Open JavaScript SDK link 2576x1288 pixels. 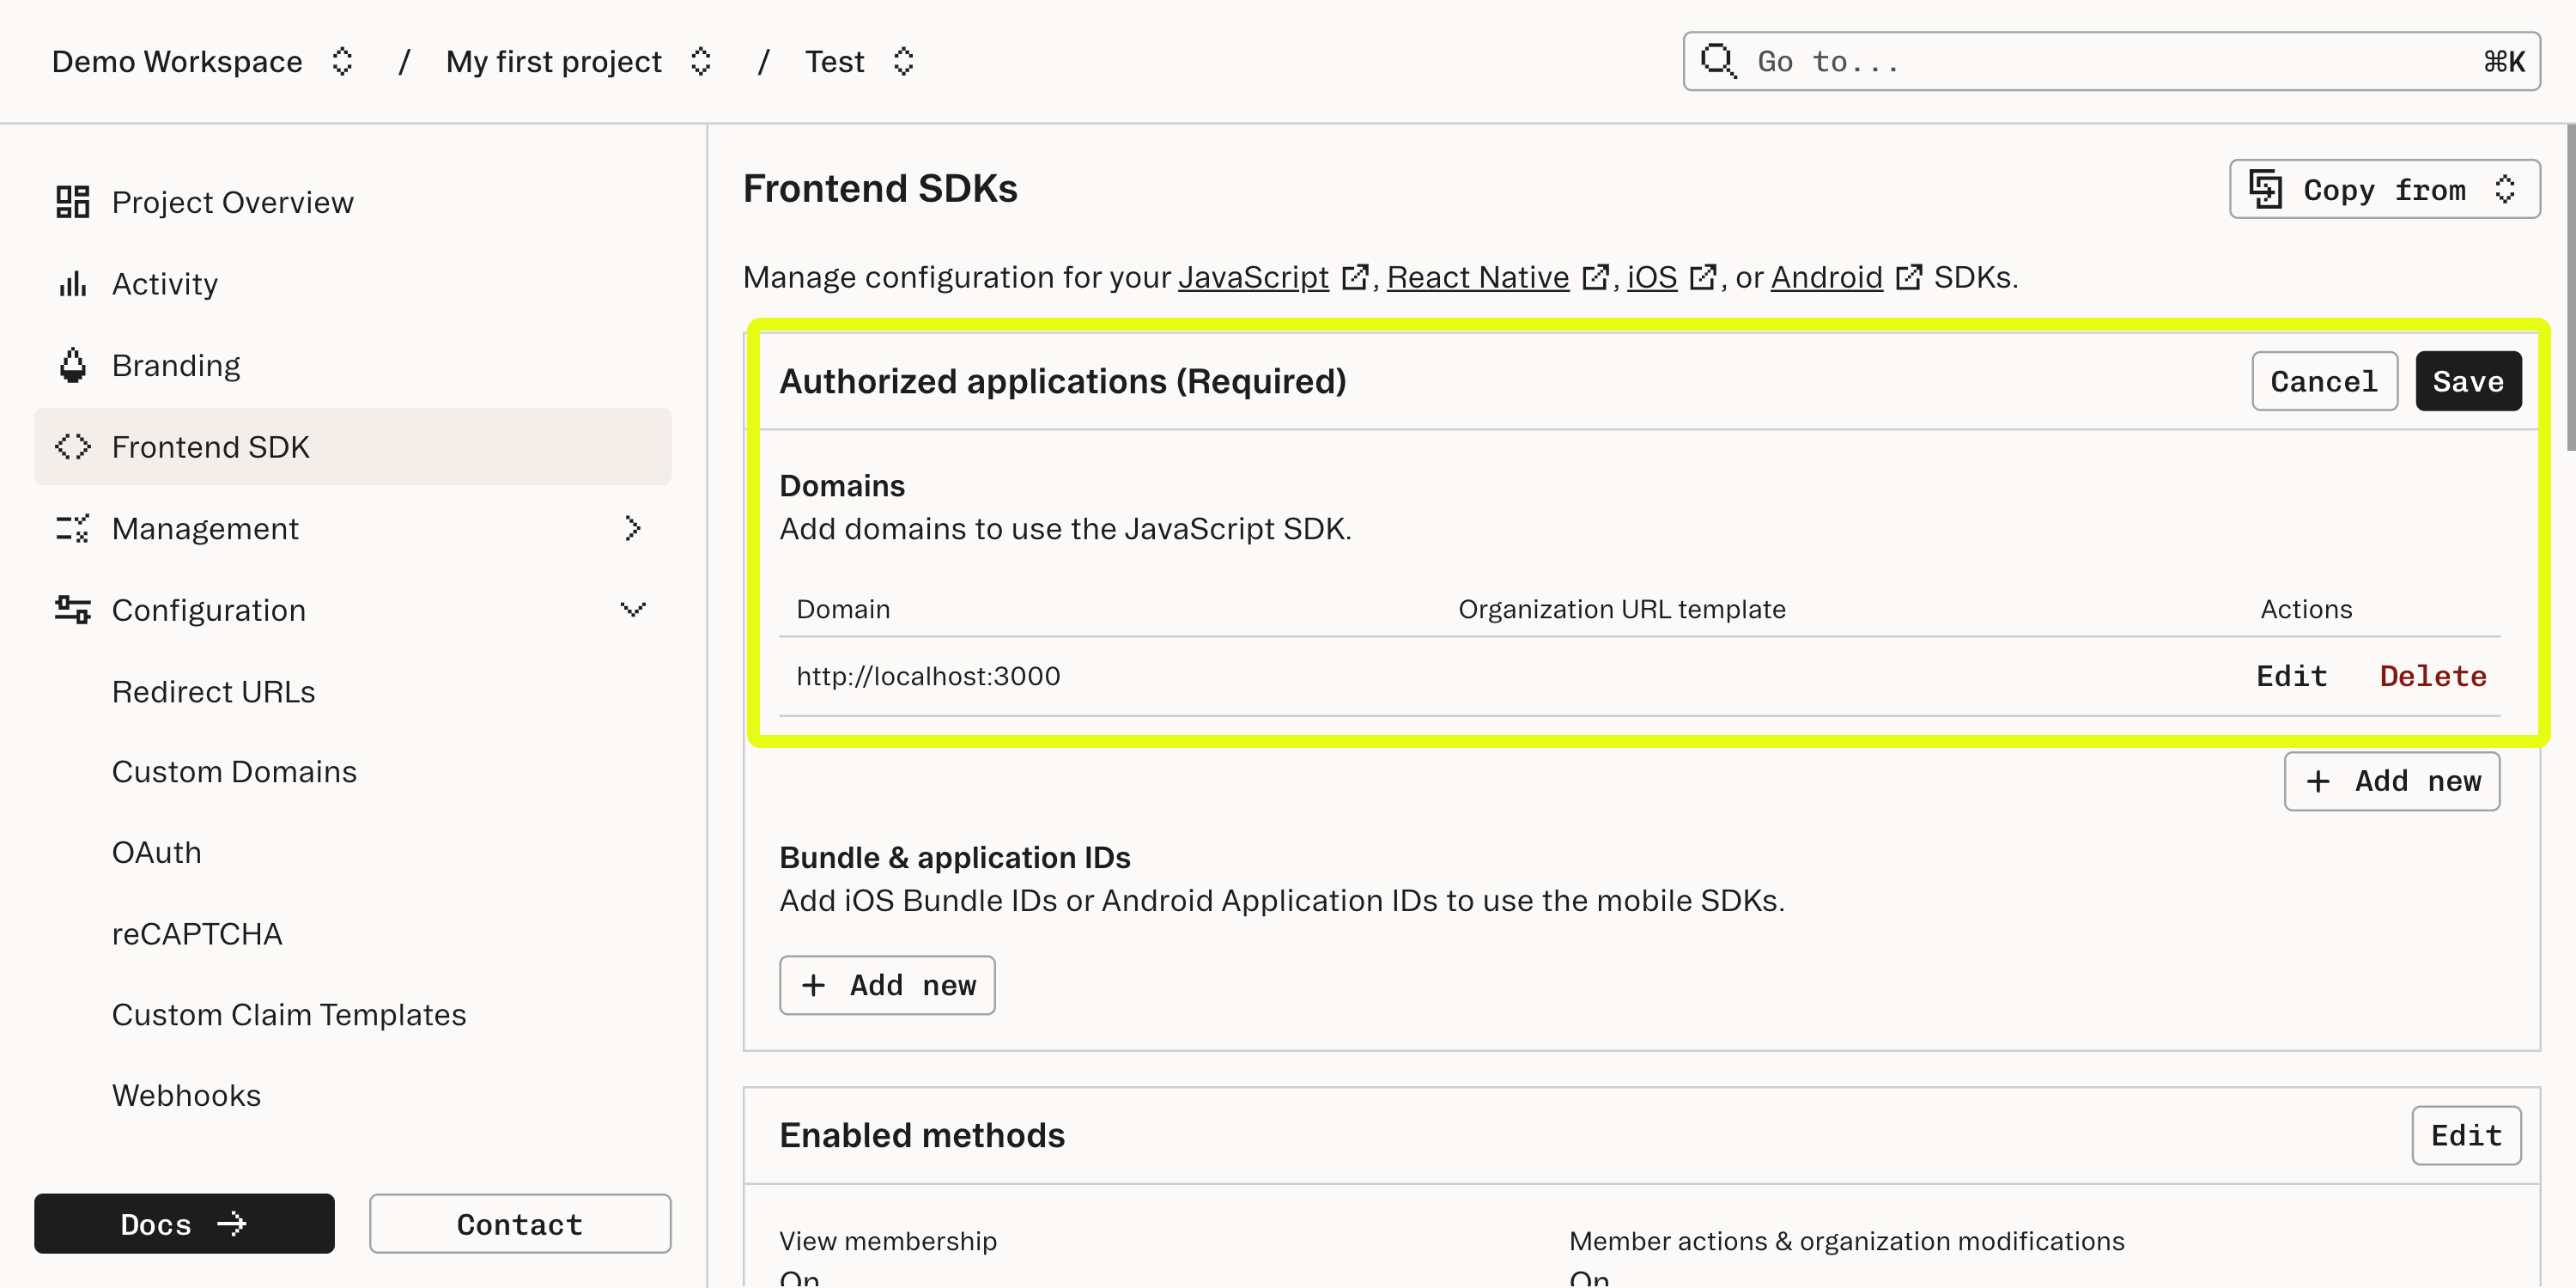[1253, 277]
